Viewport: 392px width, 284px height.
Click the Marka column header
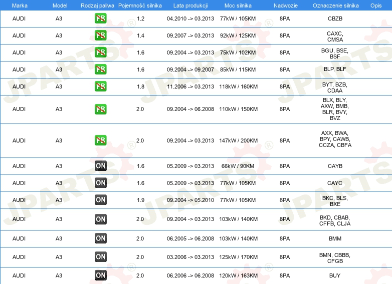coord(20,5)
